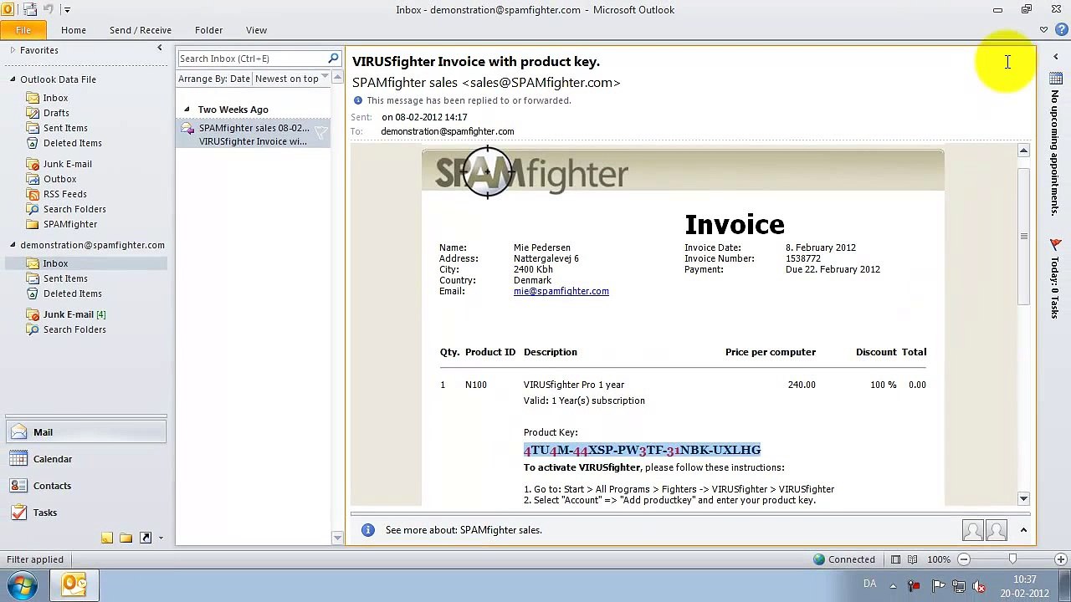
Task: Switch to Calendar view
Action: 86,459
